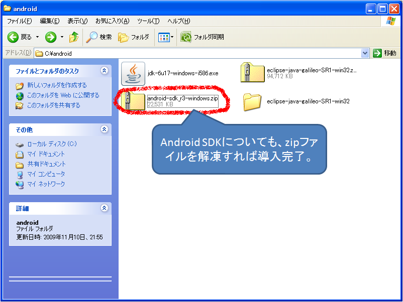Click the マイ ドキュメント folder icon
This screenshot has width=403, height=302.
click(20, 155)
